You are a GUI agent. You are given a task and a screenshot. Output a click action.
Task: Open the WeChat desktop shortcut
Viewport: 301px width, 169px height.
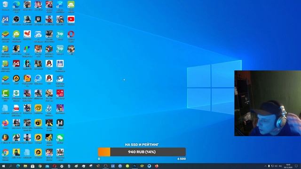click(60, 138)
